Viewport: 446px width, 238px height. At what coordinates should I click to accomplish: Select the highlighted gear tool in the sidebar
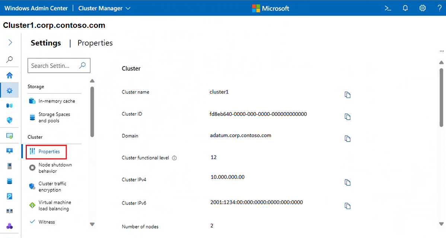click(9, 90)
